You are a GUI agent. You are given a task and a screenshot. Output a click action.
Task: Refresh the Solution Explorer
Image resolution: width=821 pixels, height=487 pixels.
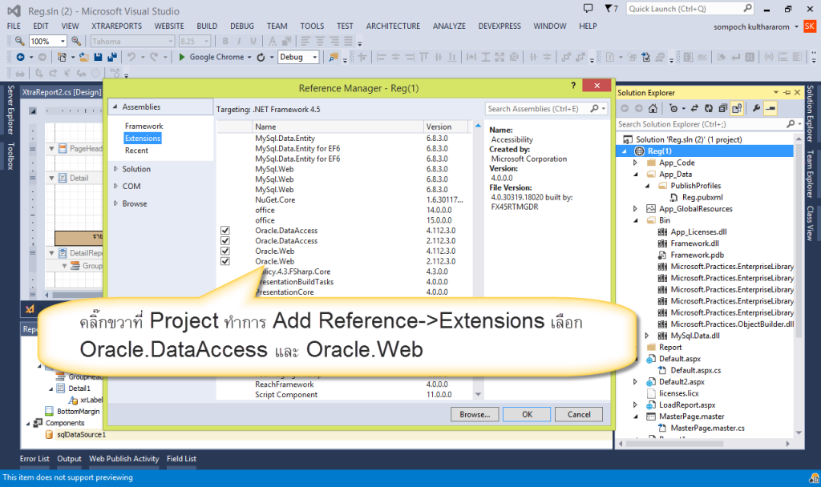pos(709,109)
